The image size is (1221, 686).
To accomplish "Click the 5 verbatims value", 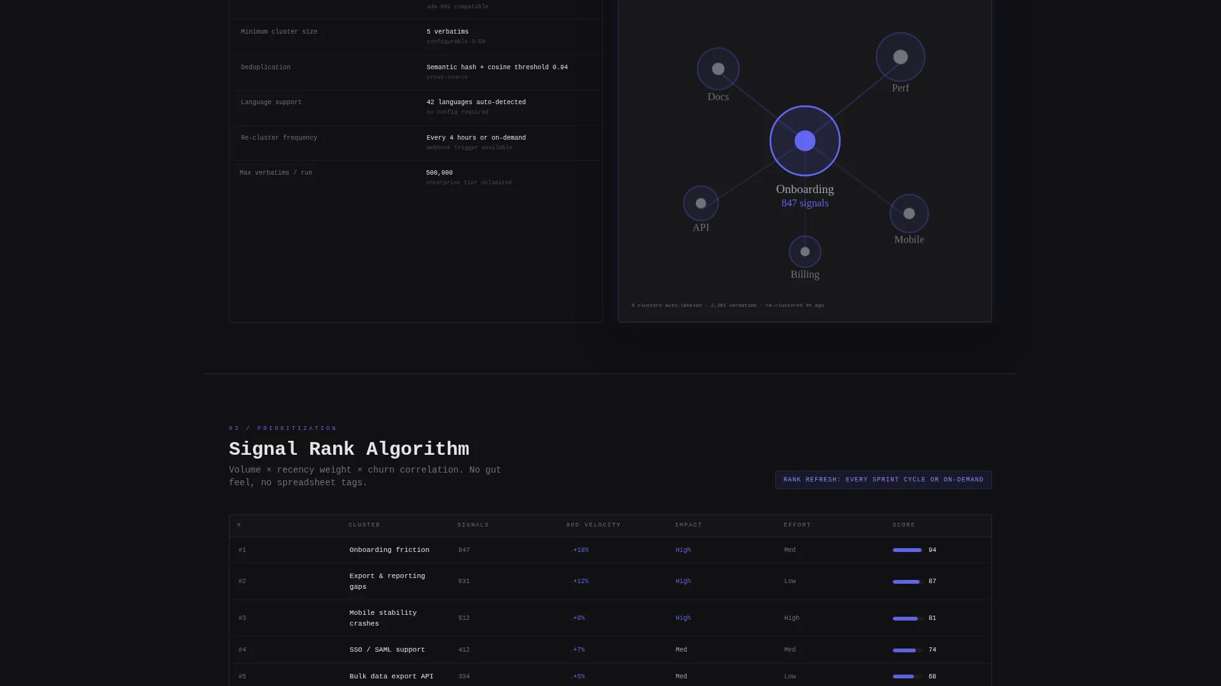I will [x=447, y=32].
